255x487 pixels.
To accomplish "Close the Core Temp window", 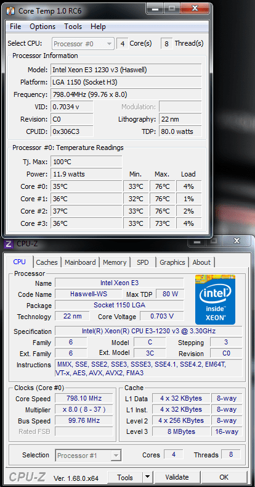I will (x=195, y=8).
